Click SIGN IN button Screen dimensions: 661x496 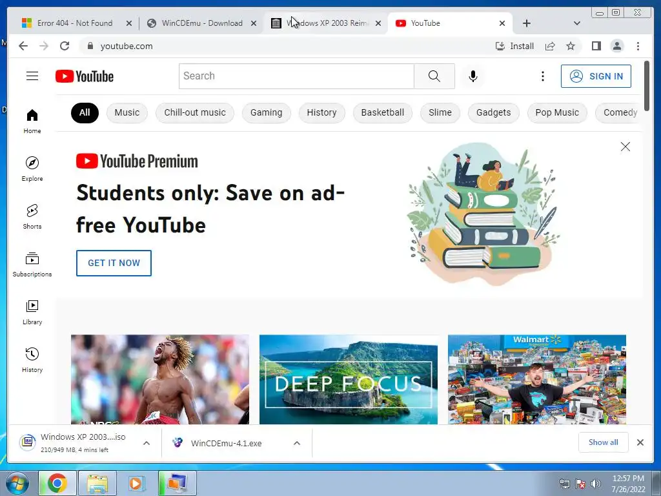596,76
